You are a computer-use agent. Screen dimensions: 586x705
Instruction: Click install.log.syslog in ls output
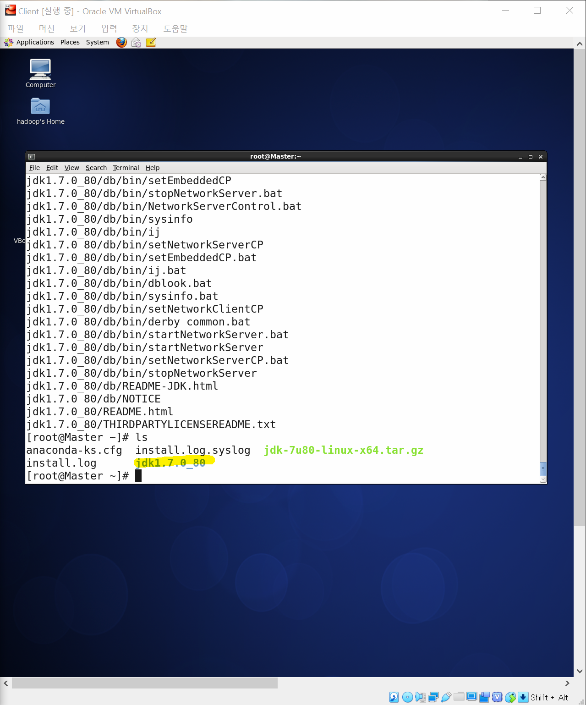point(193,450)
